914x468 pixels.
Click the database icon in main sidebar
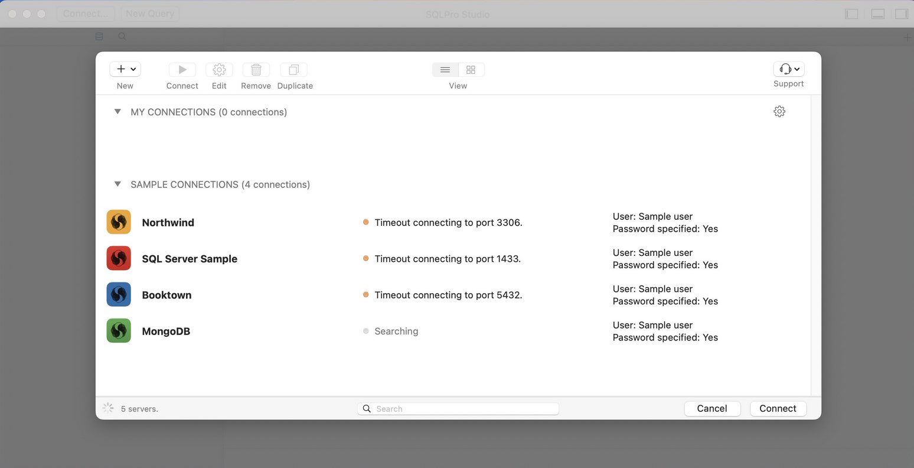pyautogui.click(x=99, y=37)
